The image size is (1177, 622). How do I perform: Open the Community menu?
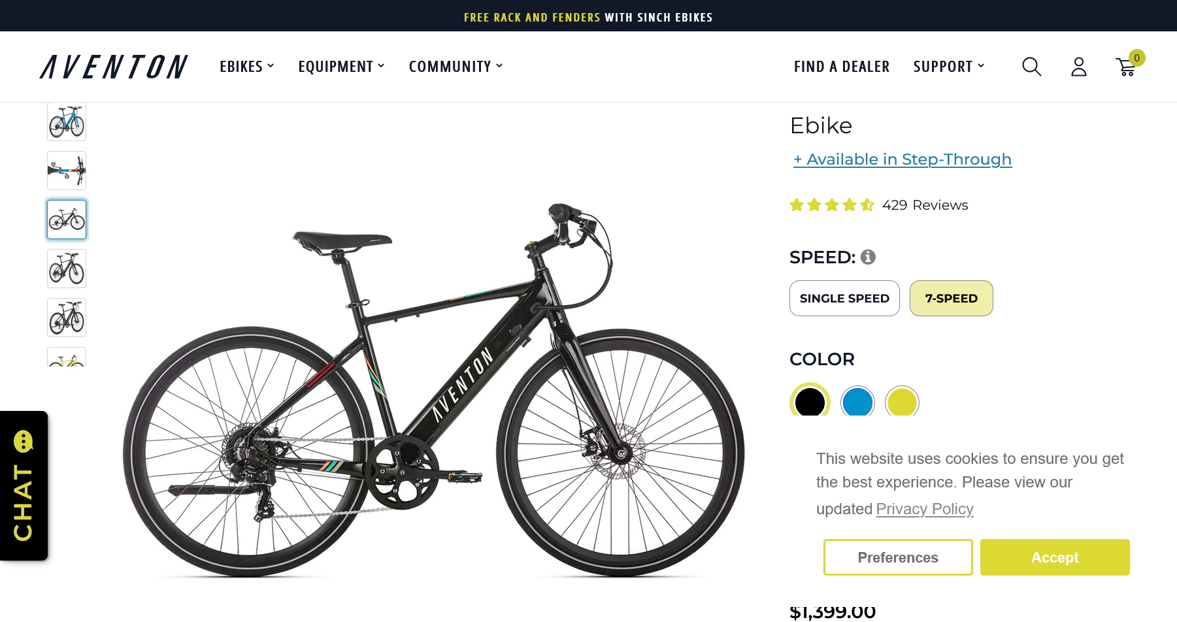pos(456,67)
